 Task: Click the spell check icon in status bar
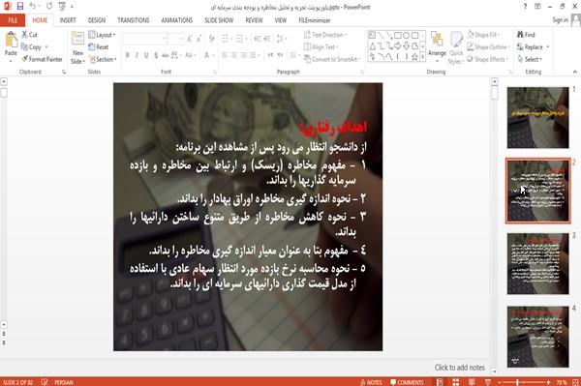point(45,382)
